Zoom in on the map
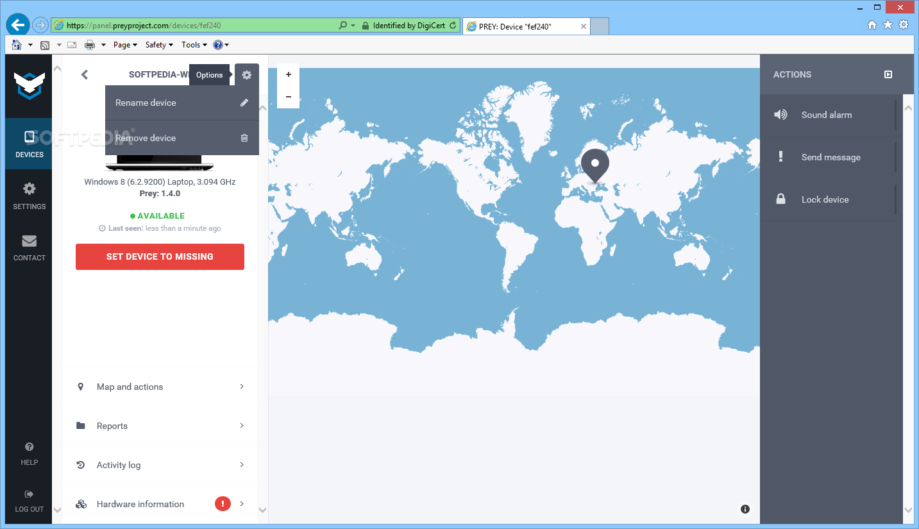The width and height of the screenshot is (919, 529). [289, 74]
